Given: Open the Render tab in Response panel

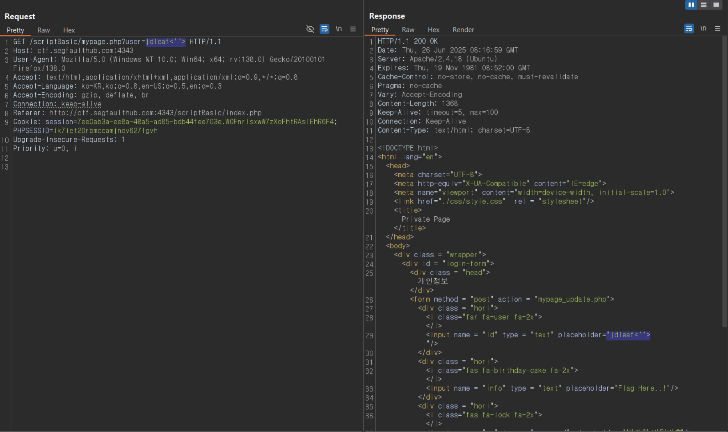Looking at the screenshot, I should click(463, 30).
